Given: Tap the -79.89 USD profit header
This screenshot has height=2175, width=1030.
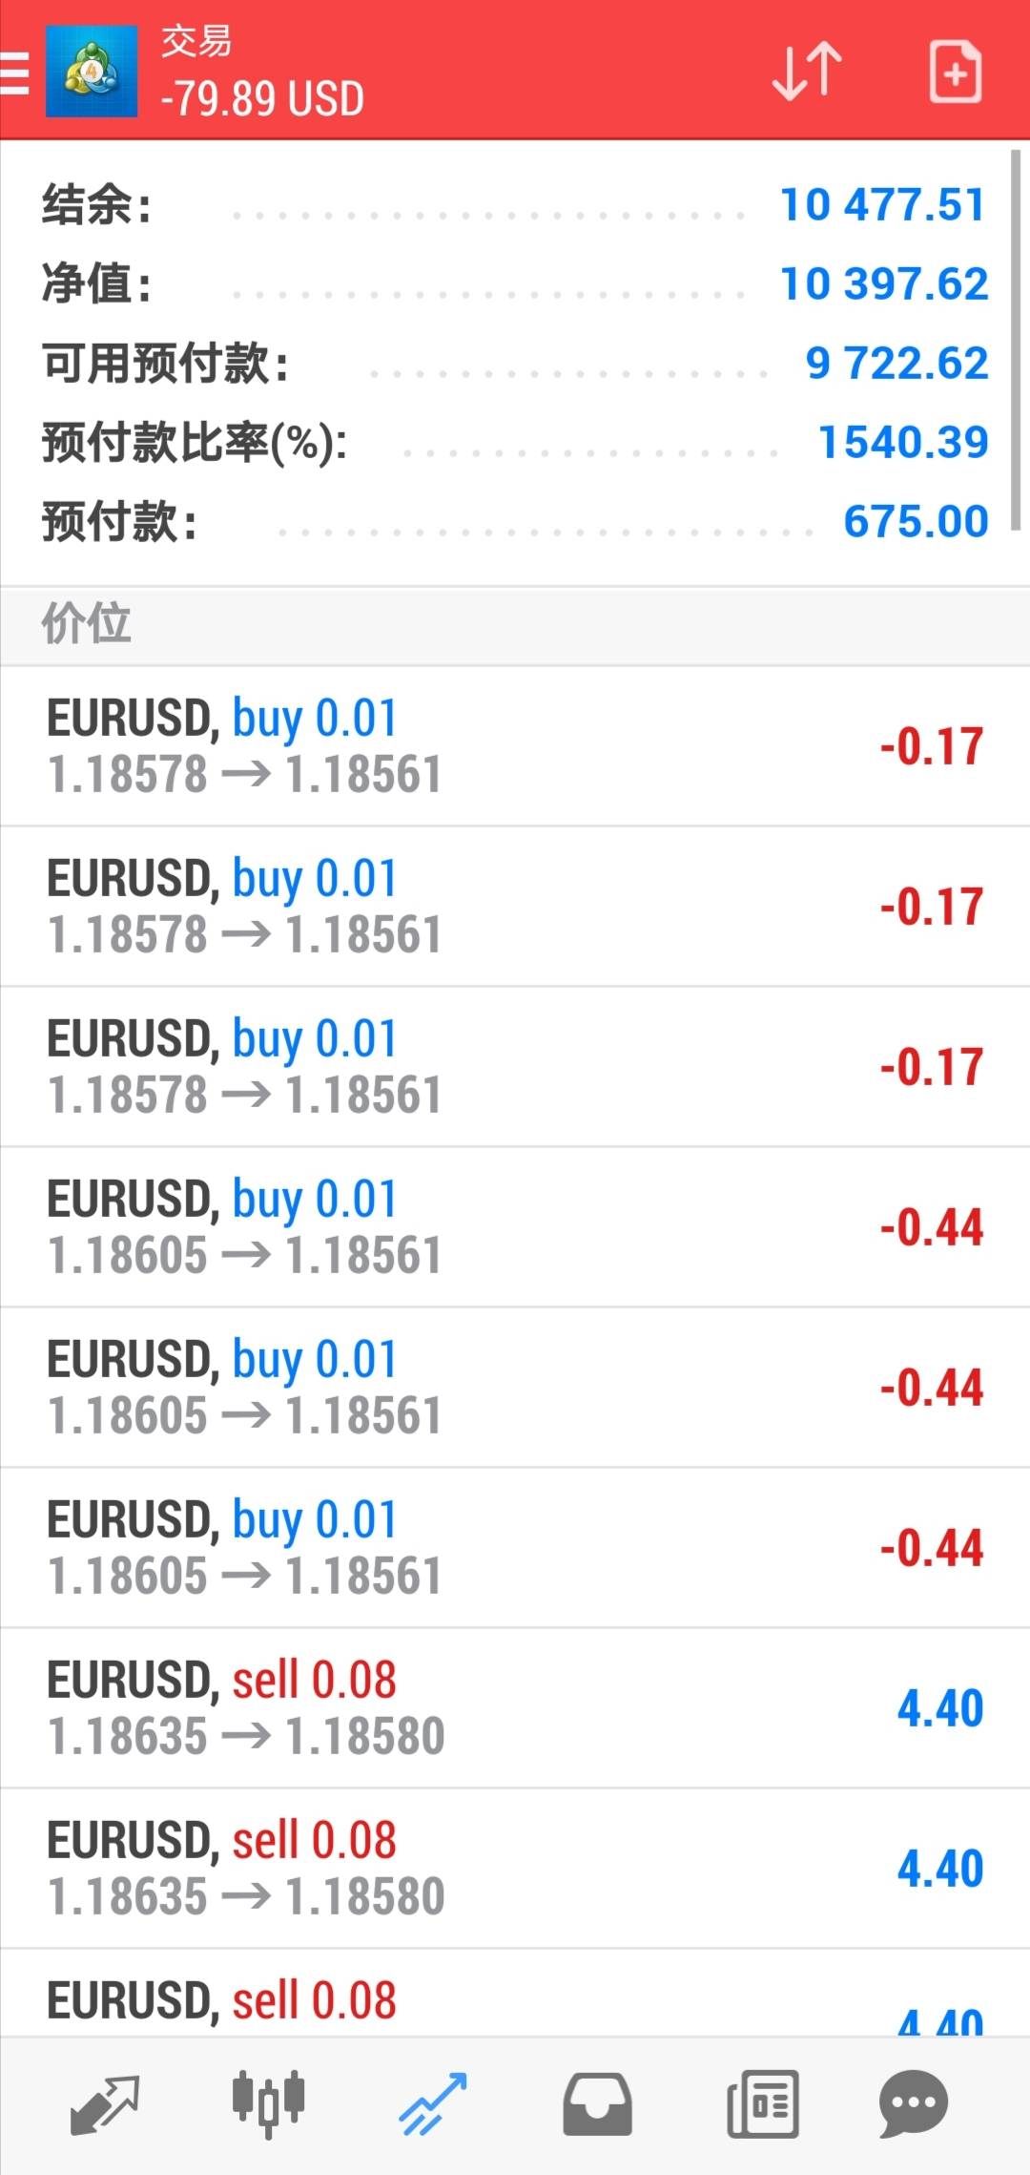Looking at the screenshot, I should click(x=262, y=99).
